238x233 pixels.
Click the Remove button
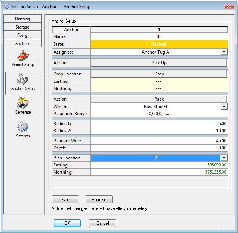click(99, 200)
